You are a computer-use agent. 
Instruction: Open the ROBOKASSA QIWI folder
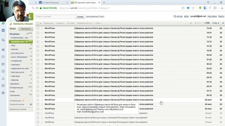click(x=20, y=38)
